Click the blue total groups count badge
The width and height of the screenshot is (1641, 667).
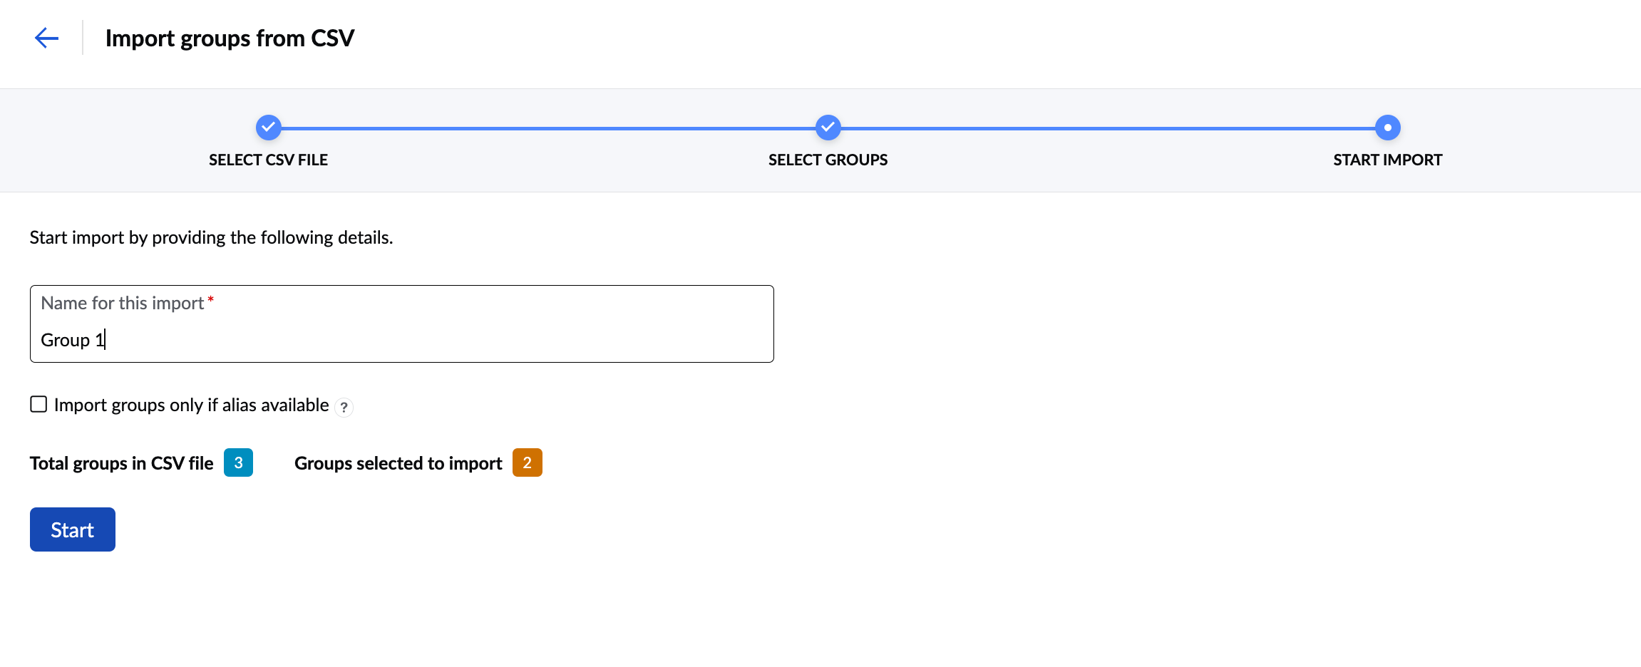click(238, 462)
